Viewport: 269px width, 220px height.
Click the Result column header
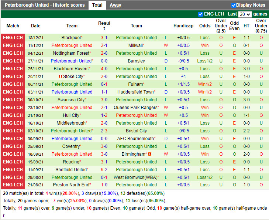click(104, 26)
